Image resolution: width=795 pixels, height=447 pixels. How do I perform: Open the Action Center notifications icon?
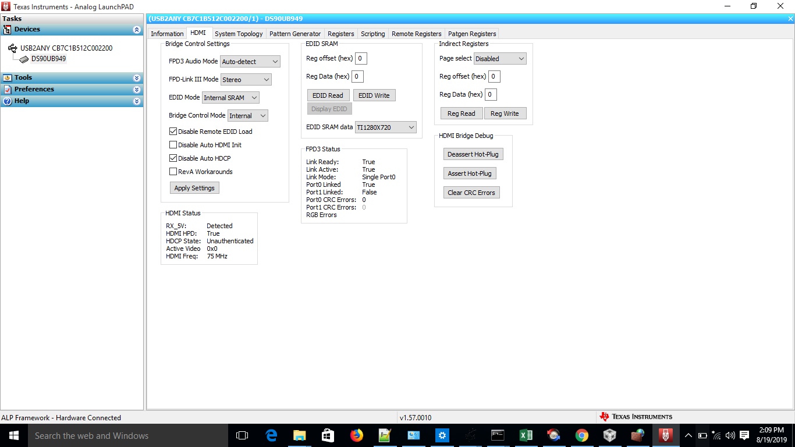click(744, 435)
